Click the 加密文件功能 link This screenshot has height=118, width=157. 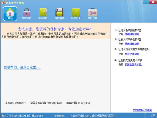pos(132,54)
